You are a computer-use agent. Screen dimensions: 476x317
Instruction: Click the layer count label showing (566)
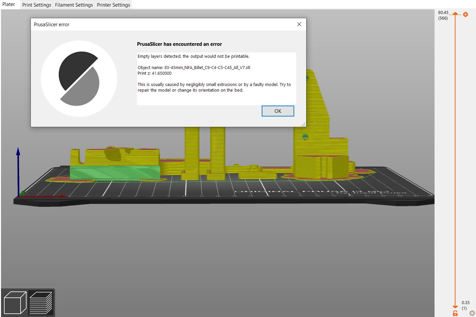[x=443, y=18]
